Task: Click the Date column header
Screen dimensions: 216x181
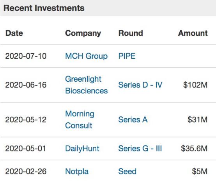Action: (14, 33)
